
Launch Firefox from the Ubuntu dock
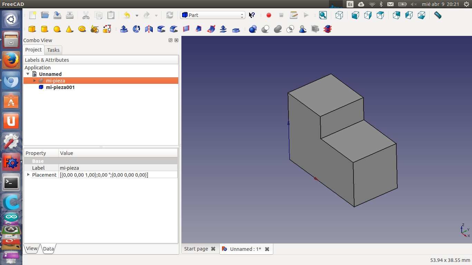pyautogui.click(x=11, y=60)
